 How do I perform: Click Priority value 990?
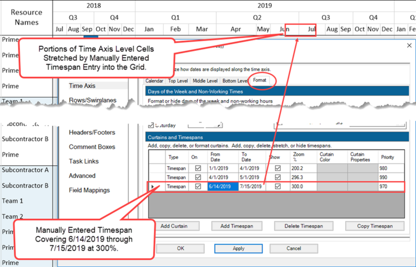[391, 177]
